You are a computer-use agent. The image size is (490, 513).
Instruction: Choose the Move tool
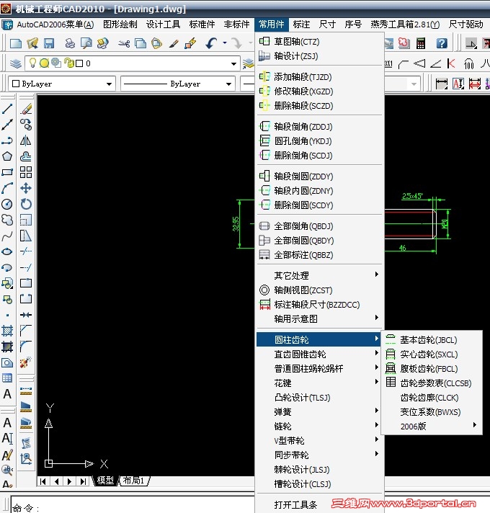coord(26,188)
